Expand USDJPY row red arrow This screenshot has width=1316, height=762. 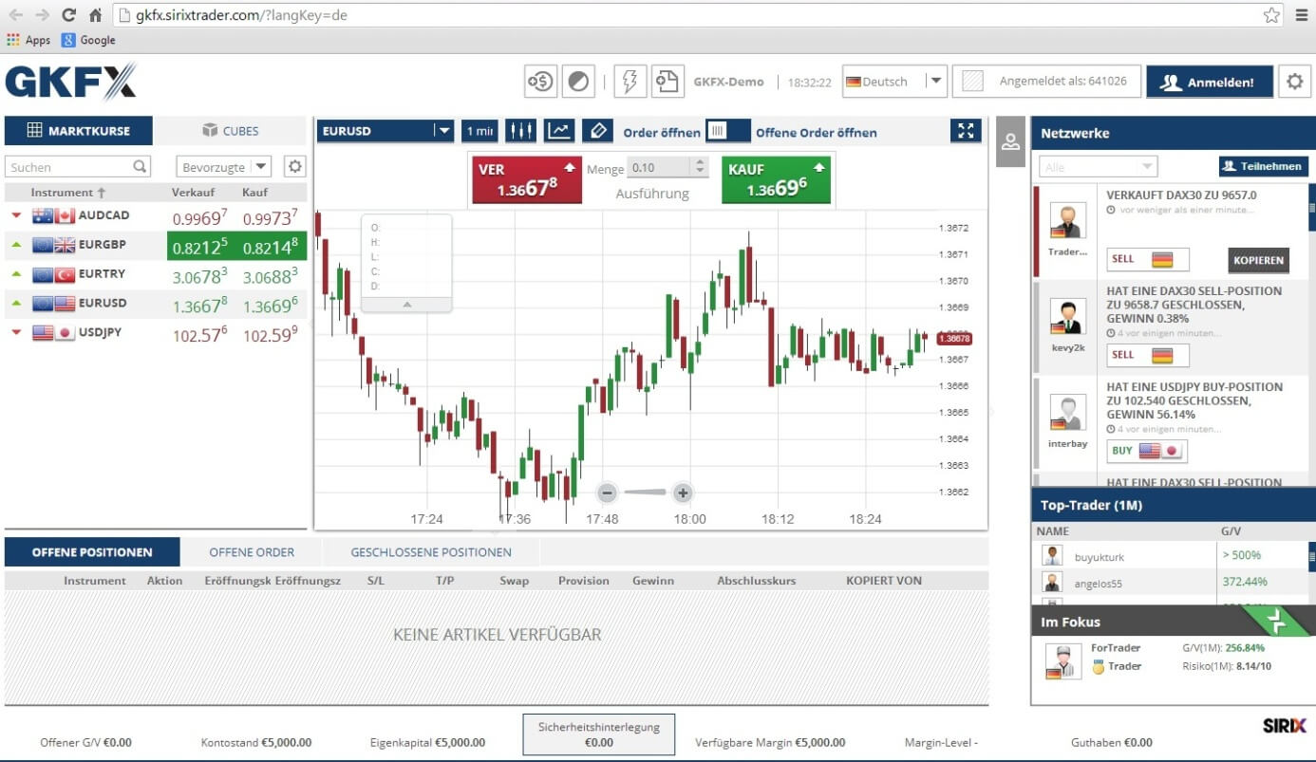16,333
